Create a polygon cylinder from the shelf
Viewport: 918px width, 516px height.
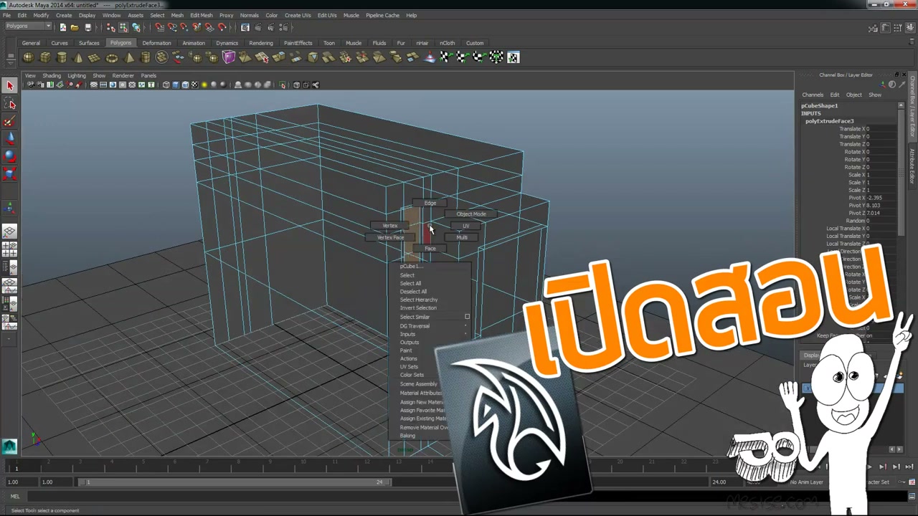click(62, 57)
